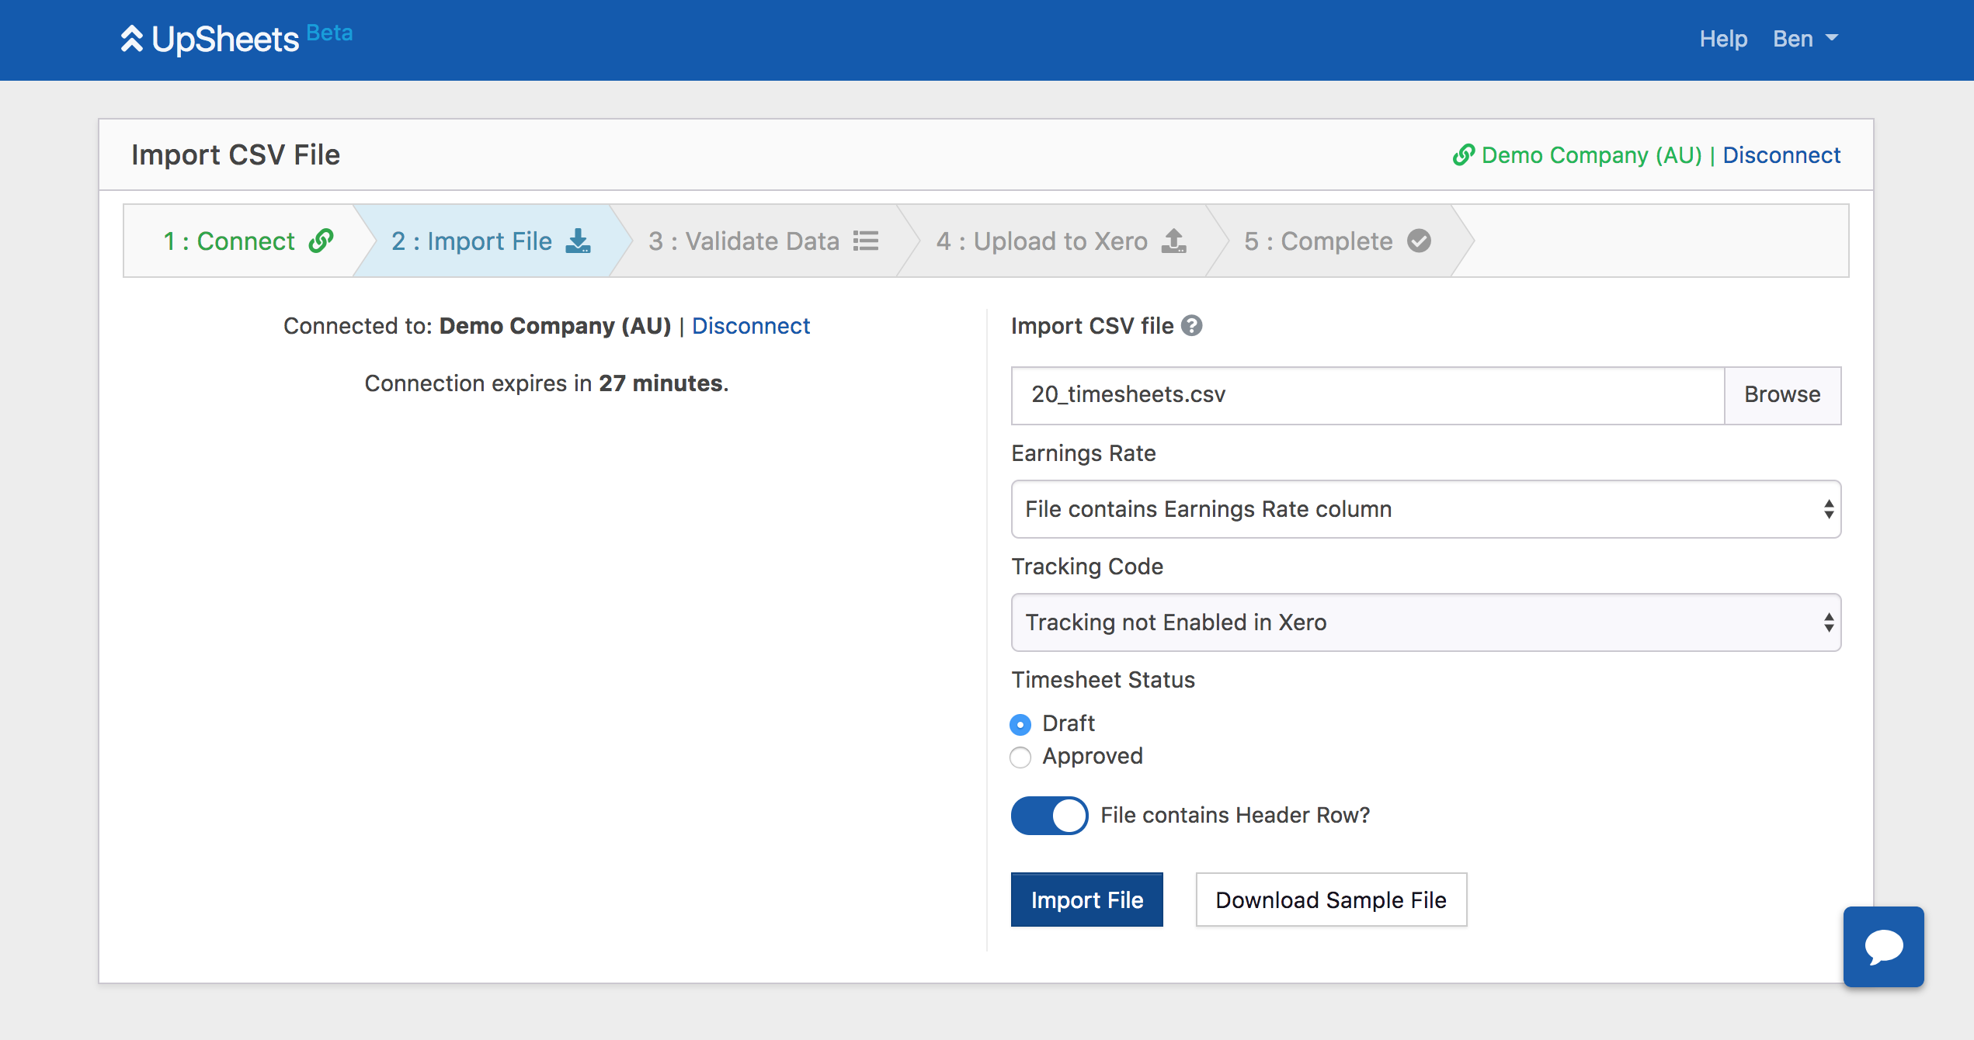Screen dimensions: 1974x1040
Task: Open help tooltip next to Import CSV file
Action: [x=1192, y=326]
